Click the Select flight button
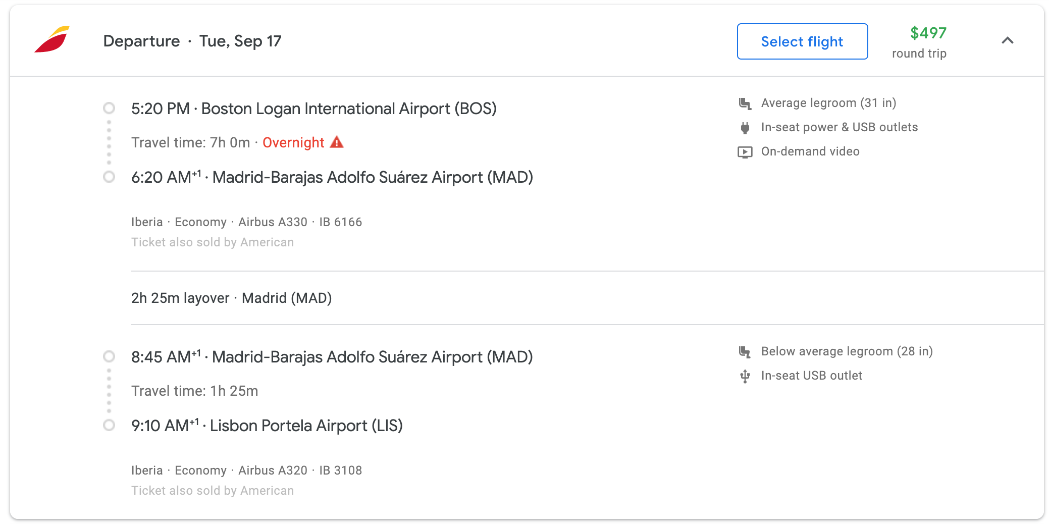Viewport: 1049px width, 524px height. click(802, 41)
